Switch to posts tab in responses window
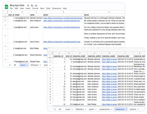This screenshot has width=147, height=114. coord(91,109)
